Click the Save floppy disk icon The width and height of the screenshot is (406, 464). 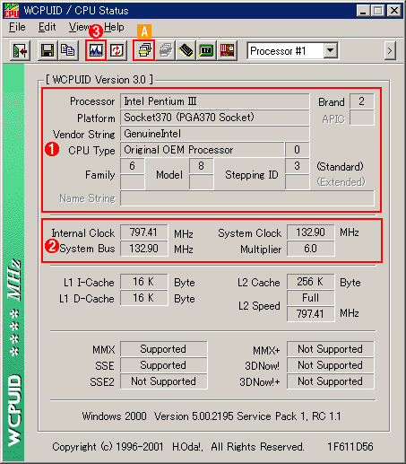click(48, 50)
